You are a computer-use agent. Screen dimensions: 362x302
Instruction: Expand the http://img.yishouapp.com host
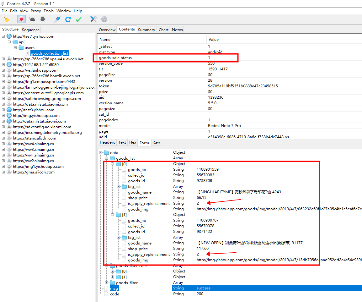click(x=3, y=115)
